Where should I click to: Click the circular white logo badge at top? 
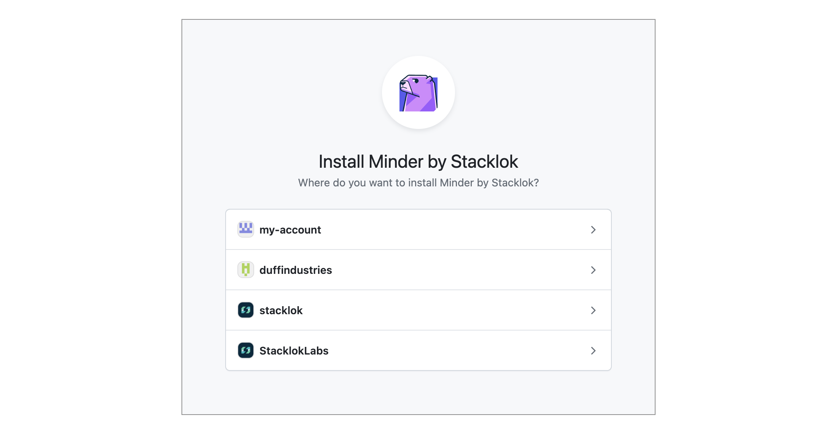418,93
